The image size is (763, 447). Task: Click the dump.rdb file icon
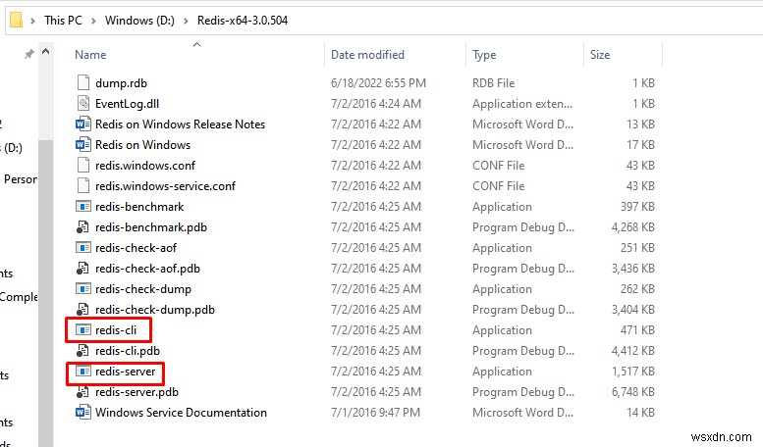pyautogui.click(x=83, y=83)
